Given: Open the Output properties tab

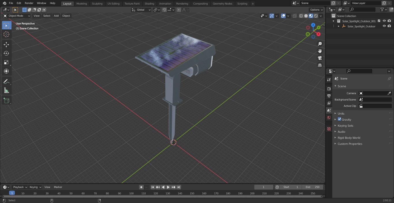Looking at the screenshot, I should pos(329,96).
